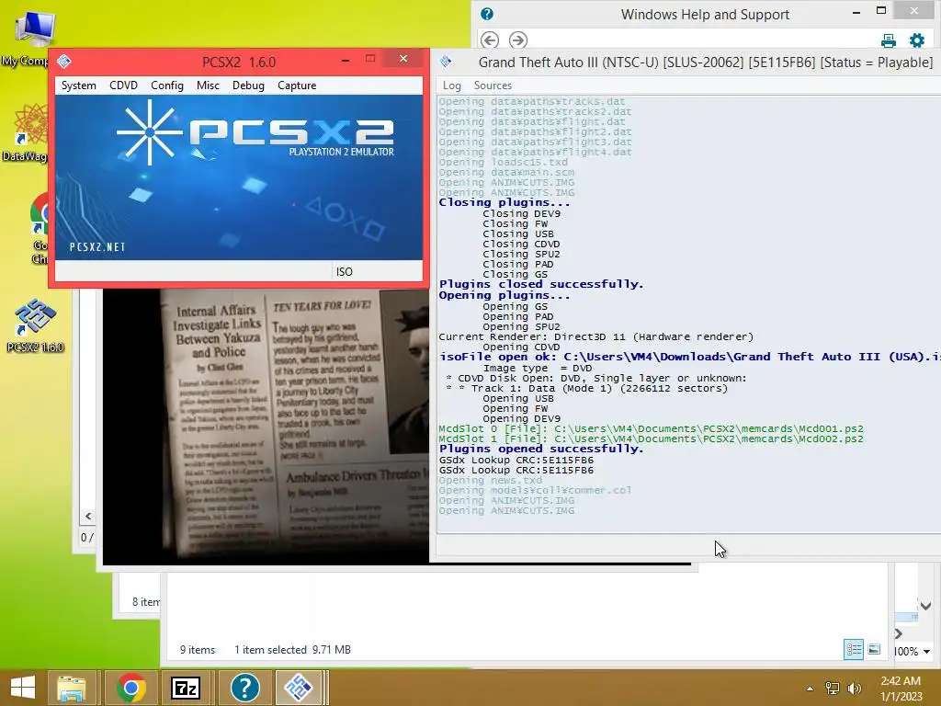Open File Explorer from the taskbar

72,688
